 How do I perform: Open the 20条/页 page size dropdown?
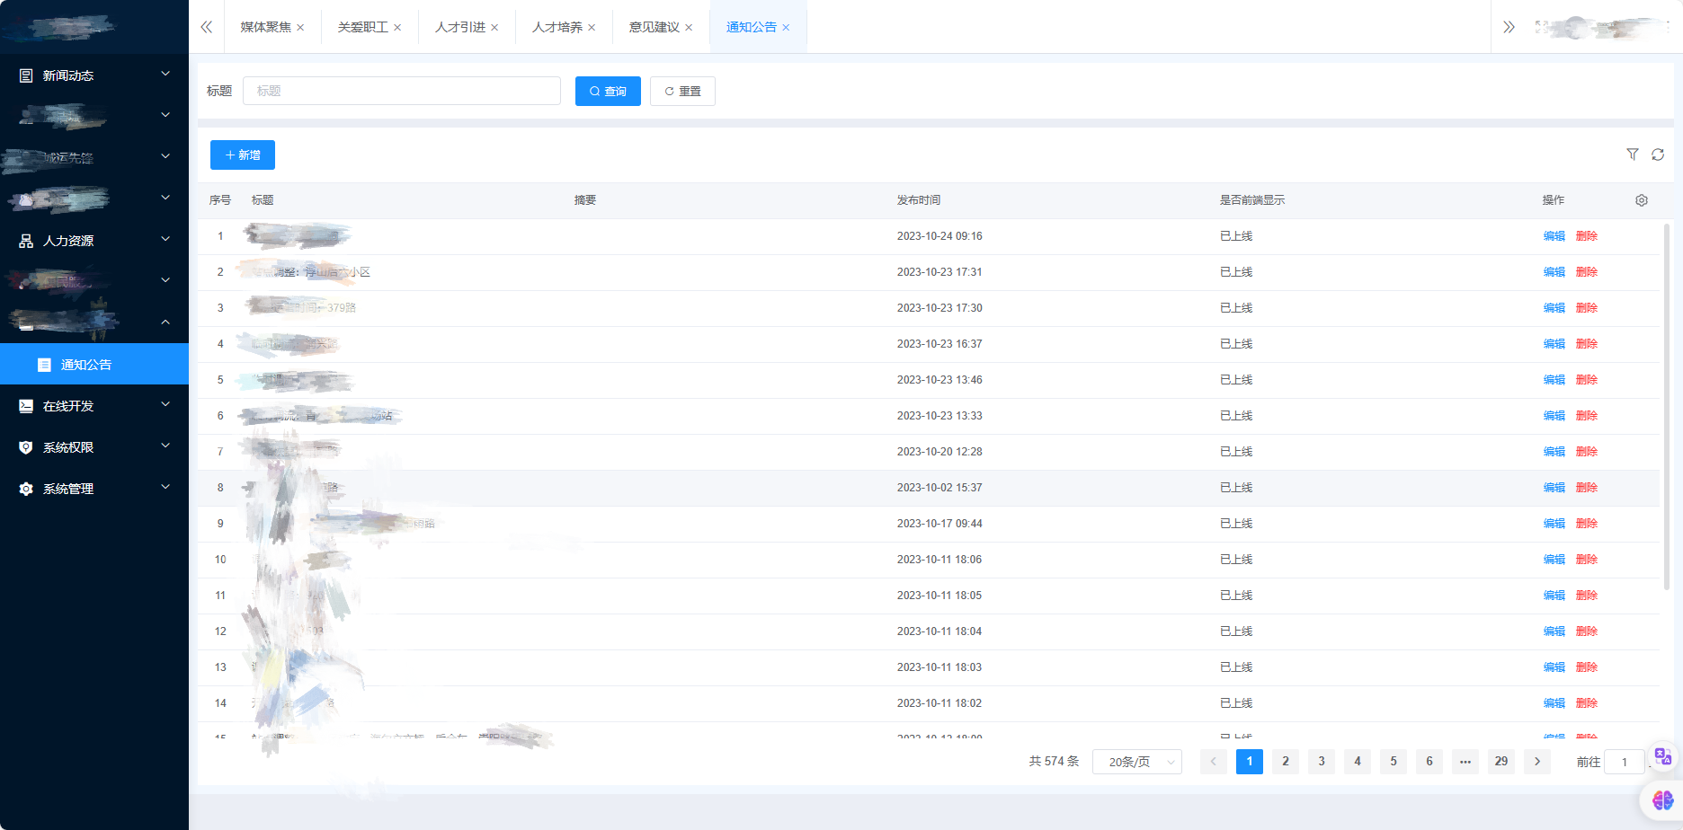pos(1137,762)
